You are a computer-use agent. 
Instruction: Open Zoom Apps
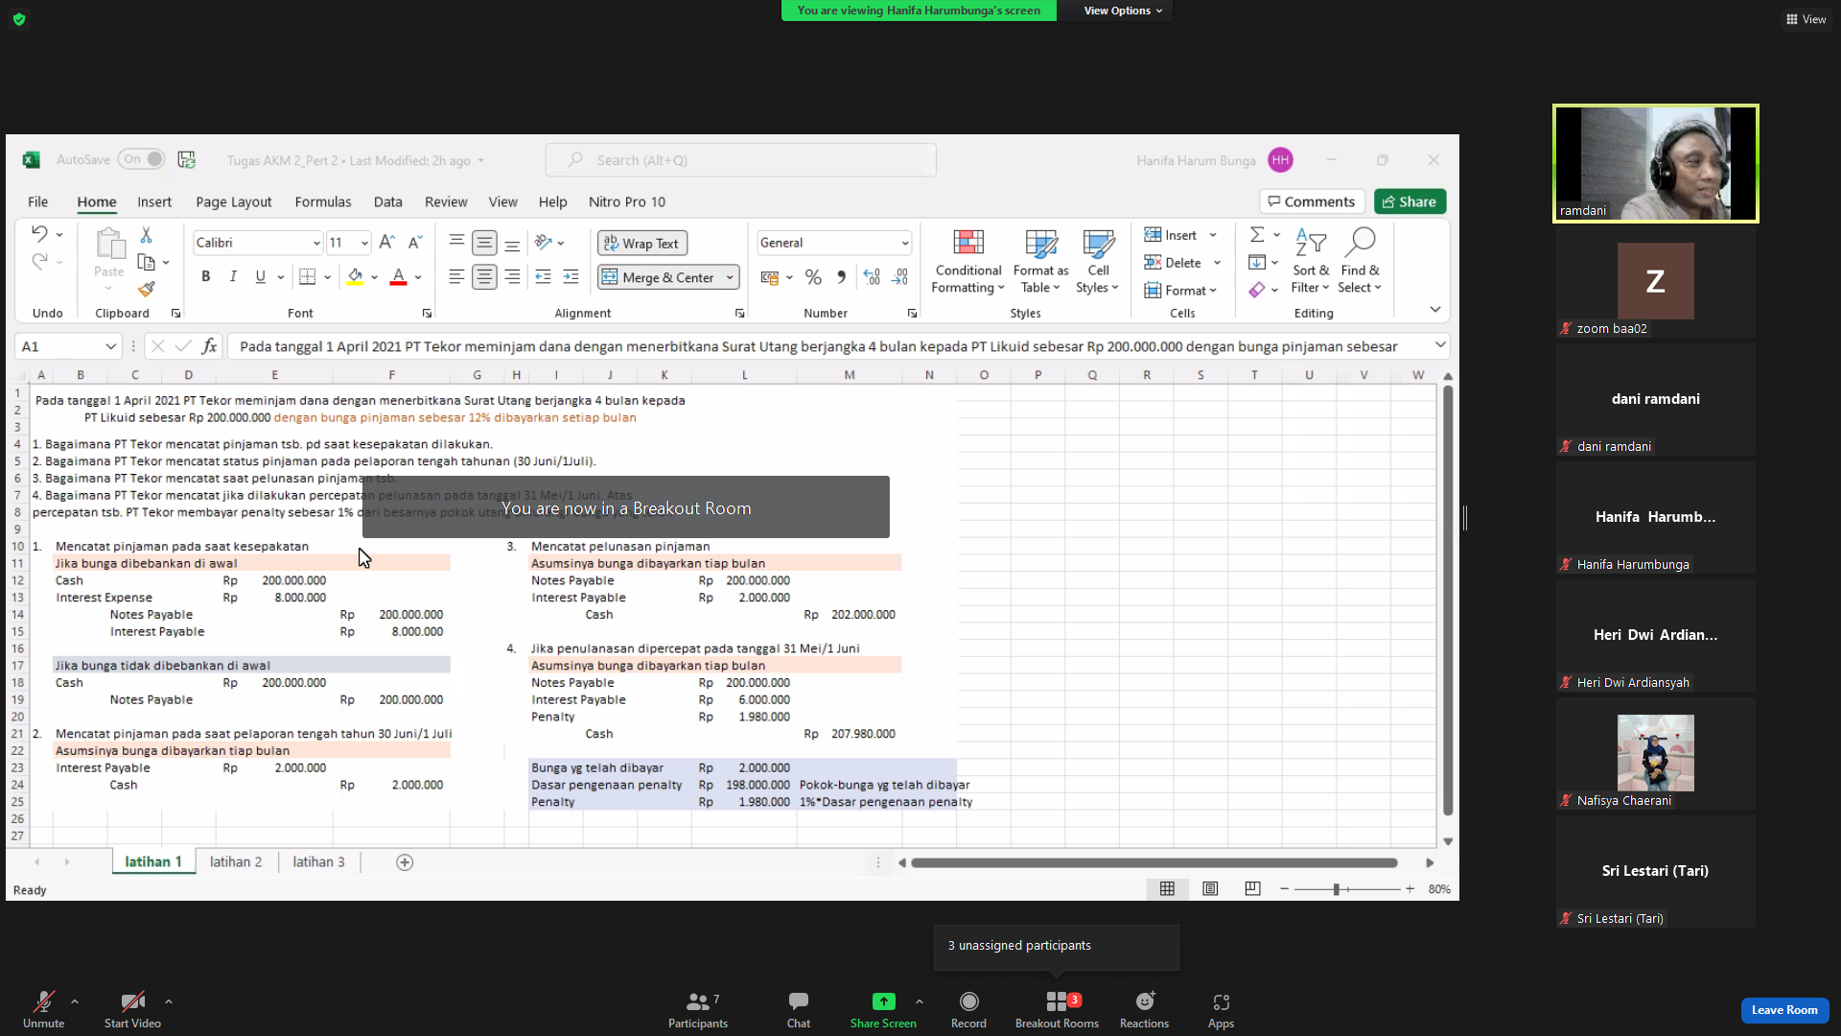(x=1221, y=1009)
